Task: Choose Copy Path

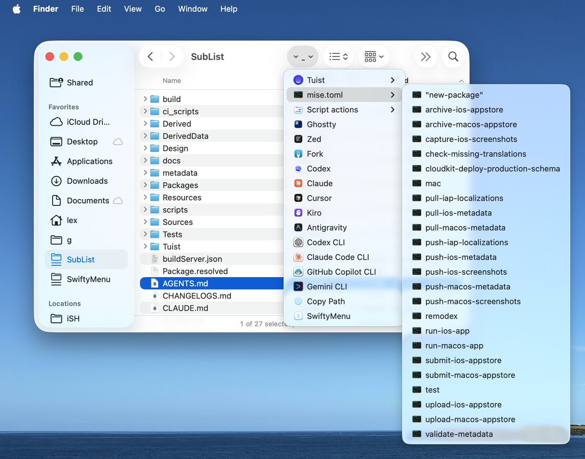Action: [344, 301]
